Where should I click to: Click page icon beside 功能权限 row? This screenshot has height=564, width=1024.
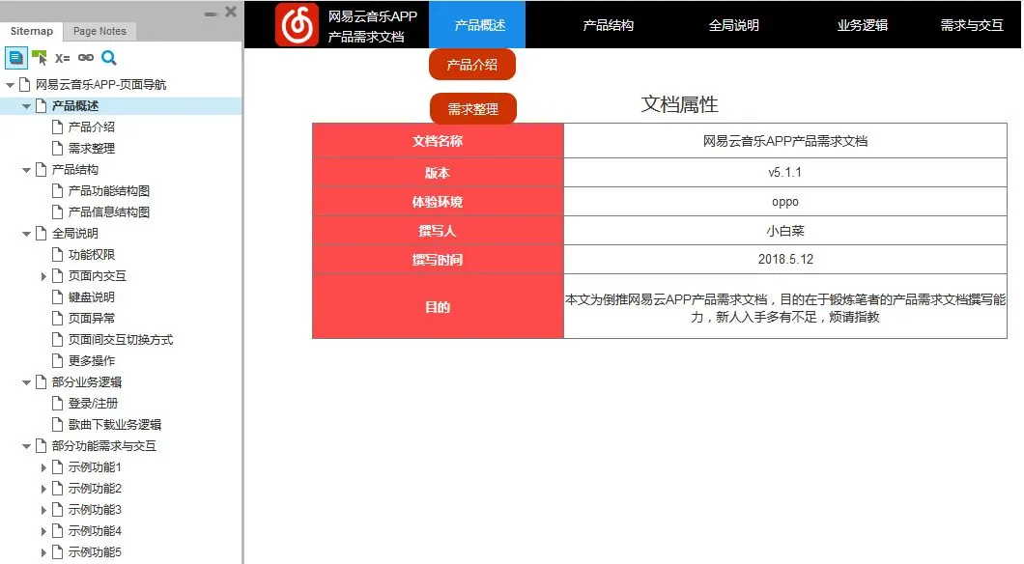(57, 255)
